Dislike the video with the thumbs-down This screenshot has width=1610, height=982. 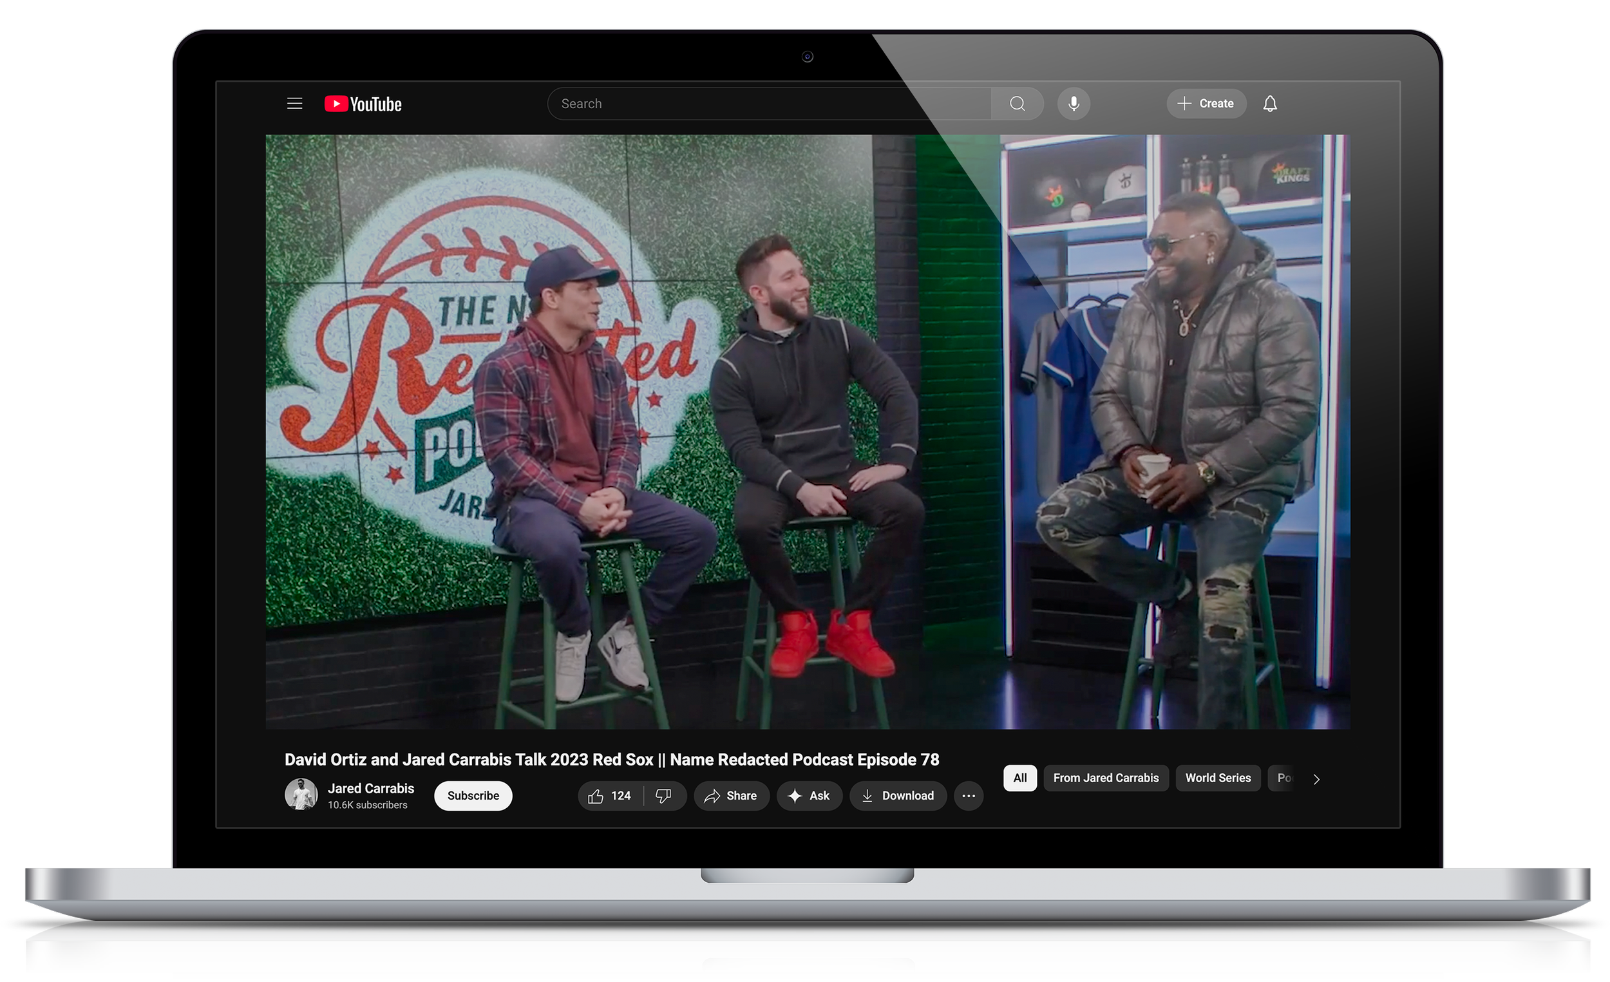(x=665, y=796)
